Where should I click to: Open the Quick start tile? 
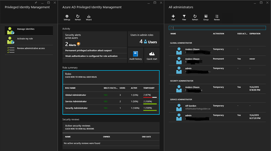pos(152,55)
